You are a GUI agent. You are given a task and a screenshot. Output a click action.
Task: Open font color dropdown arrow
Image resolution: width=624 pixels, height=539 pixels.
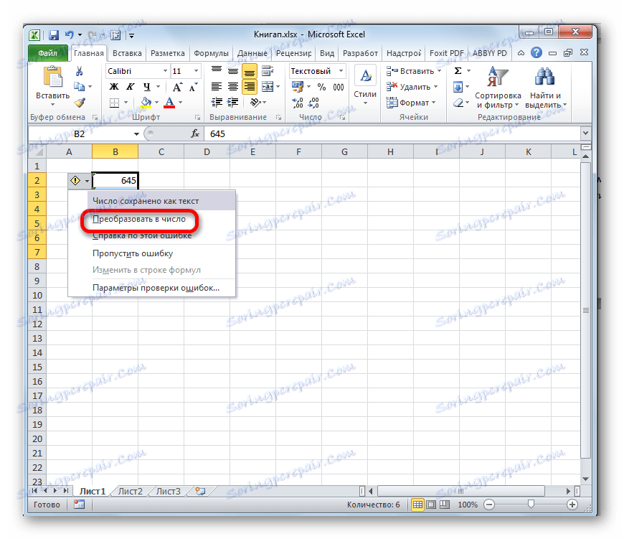[180, 103]
